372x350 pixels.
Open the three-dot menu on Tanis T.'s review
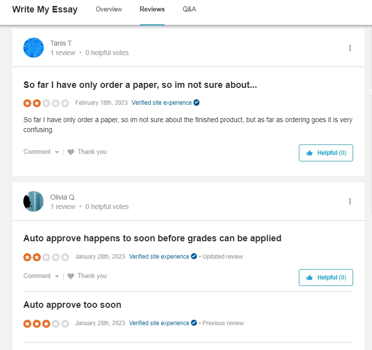(350, 48)
